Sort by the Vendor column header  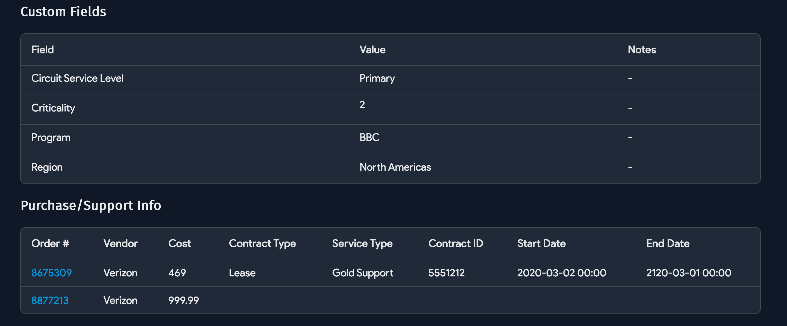tap(120, 243)
